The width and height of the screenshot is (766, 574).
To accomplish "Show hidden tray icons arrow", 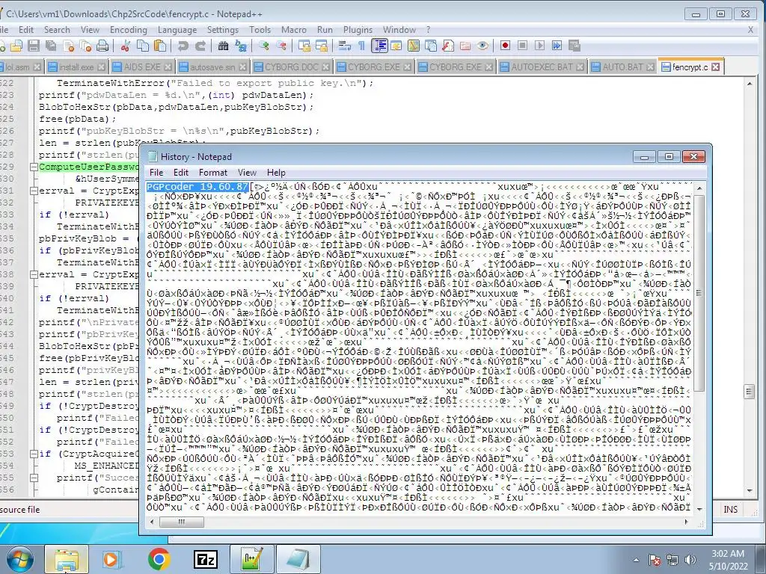I will (x=636, y=560).
